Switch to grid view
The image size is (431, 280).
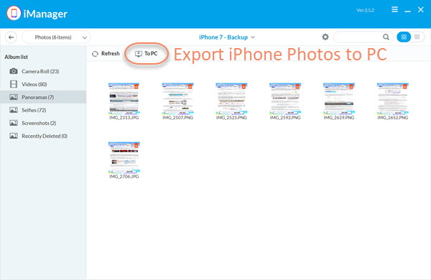click(x=404, y=37)
